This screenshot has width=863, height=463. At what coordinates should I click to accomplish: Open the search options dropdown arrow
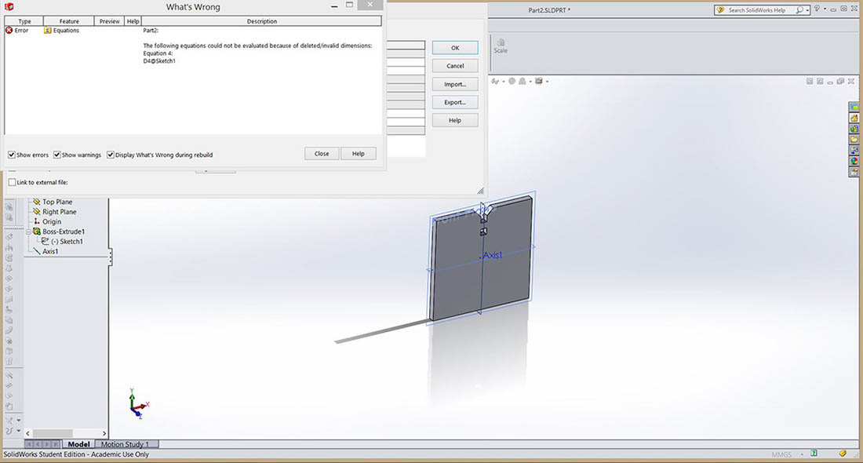[807, 10]
